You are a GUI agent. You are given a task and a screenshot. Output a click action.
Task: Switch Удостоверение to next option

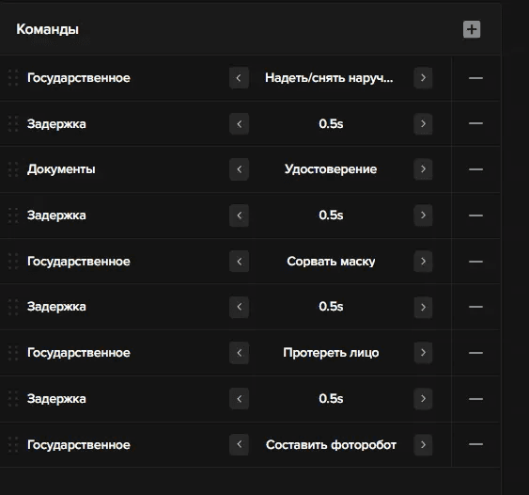(423, 169)
